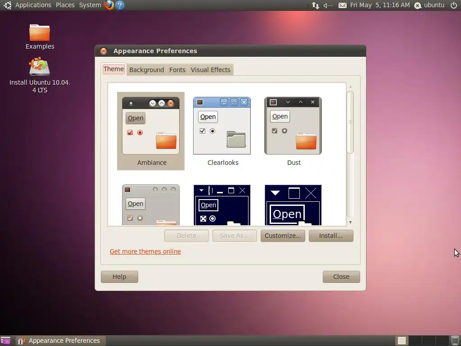The width and height of the screenshot is (461, 346).
Task: Open the power shutdown menu icon
Action: click(x=454, y=5)
